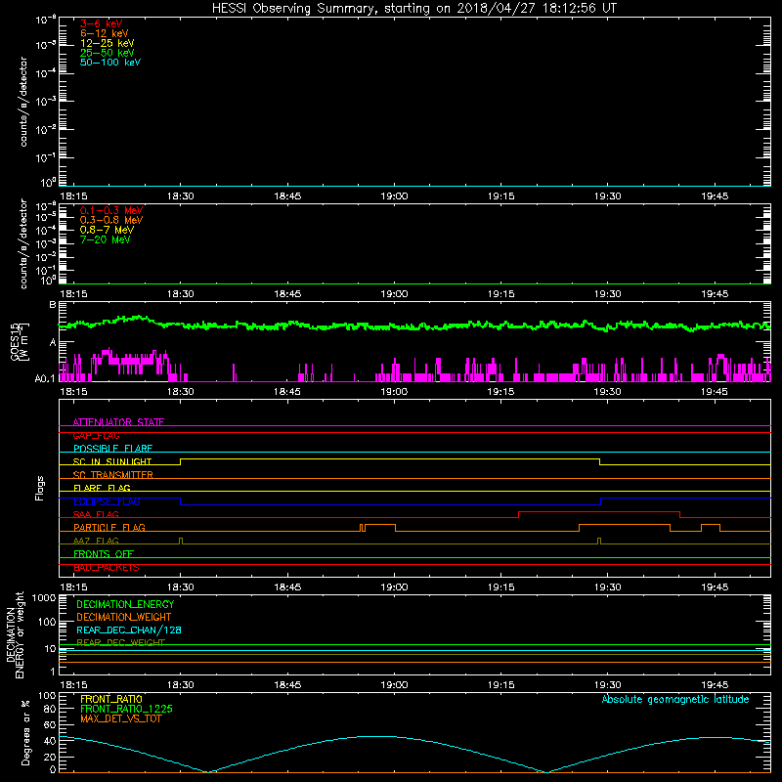This screenshot has width=782, height=782.
Task: Click the HESSI Observing Summary title text
Action: pos(413,9)
